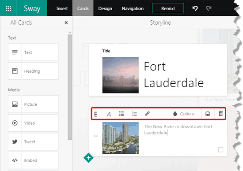
Task: Click the Title label on card
Action: (106, 51)
